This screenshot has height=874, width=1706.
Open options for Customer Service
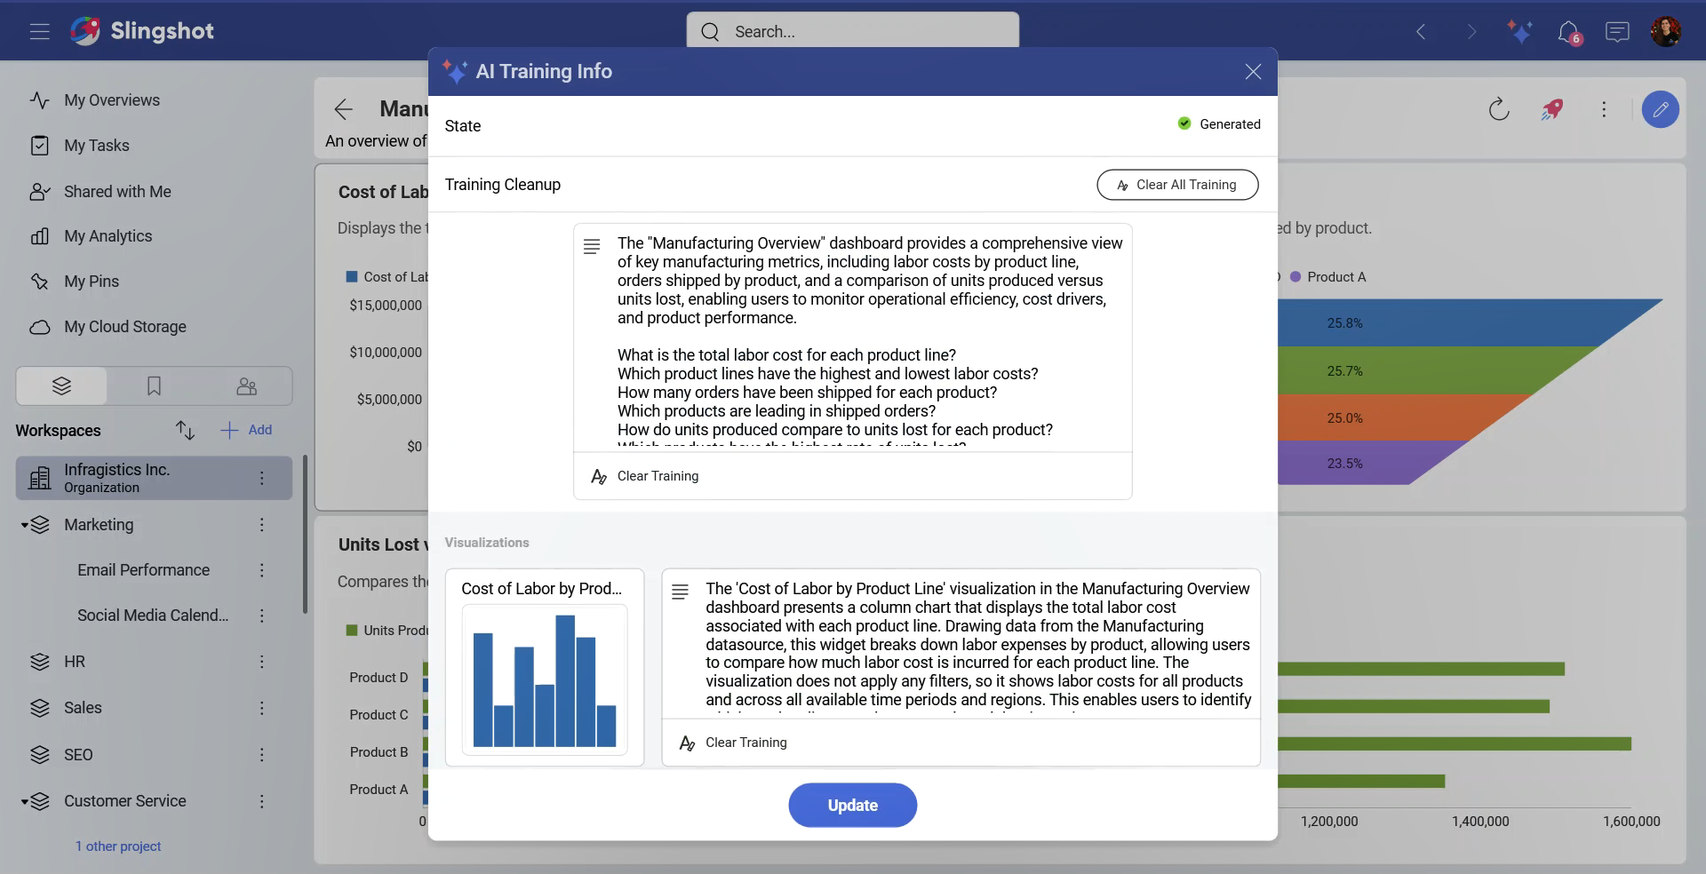[262, 801]
